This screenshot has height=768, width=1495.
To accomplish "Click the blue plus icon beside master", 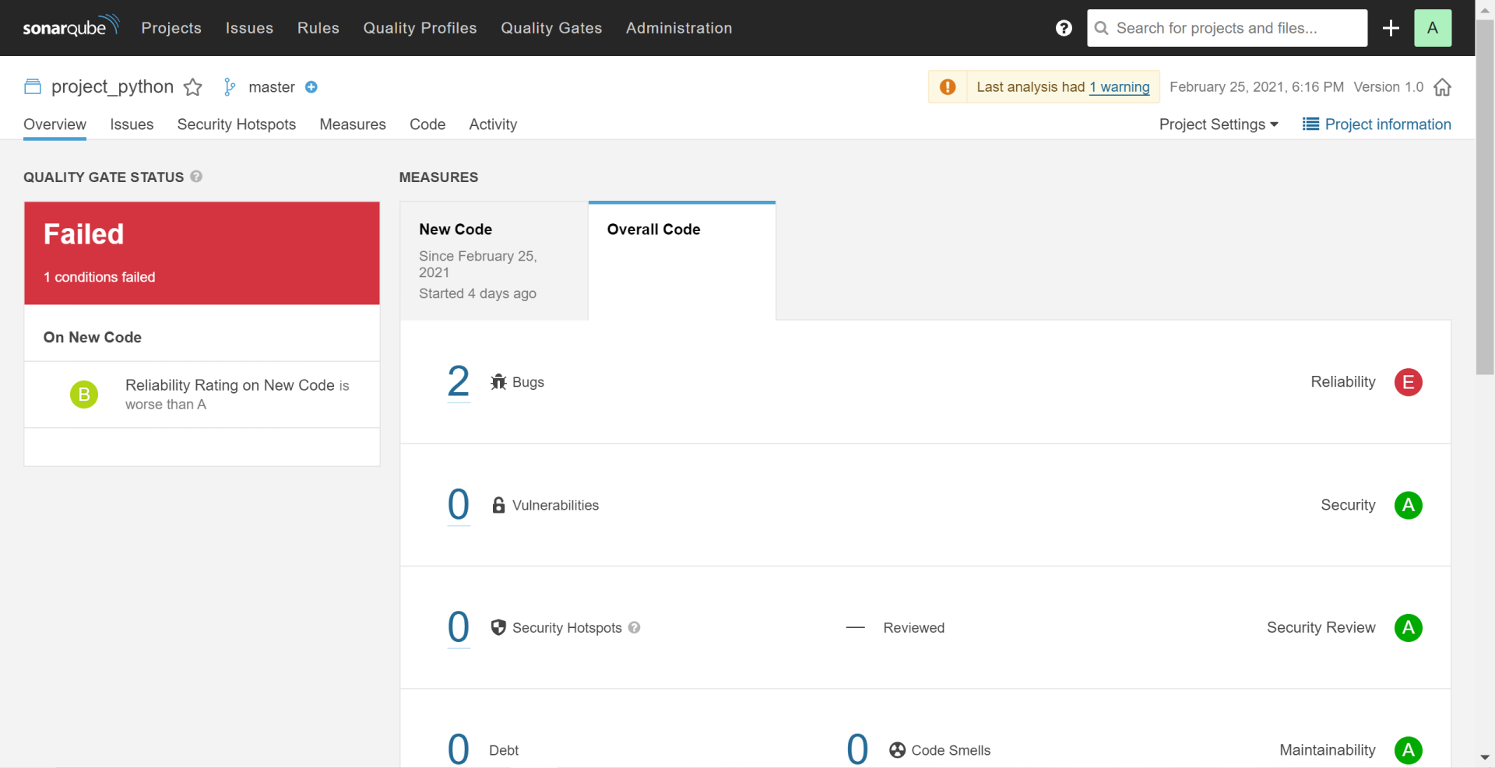I will coord(311,87).
